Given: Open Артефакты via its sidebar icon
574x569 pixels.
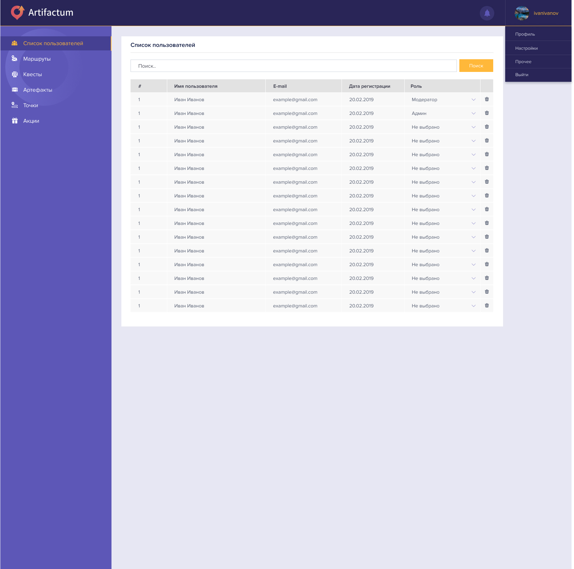Looking at the screenshot, I should point(14,90).
